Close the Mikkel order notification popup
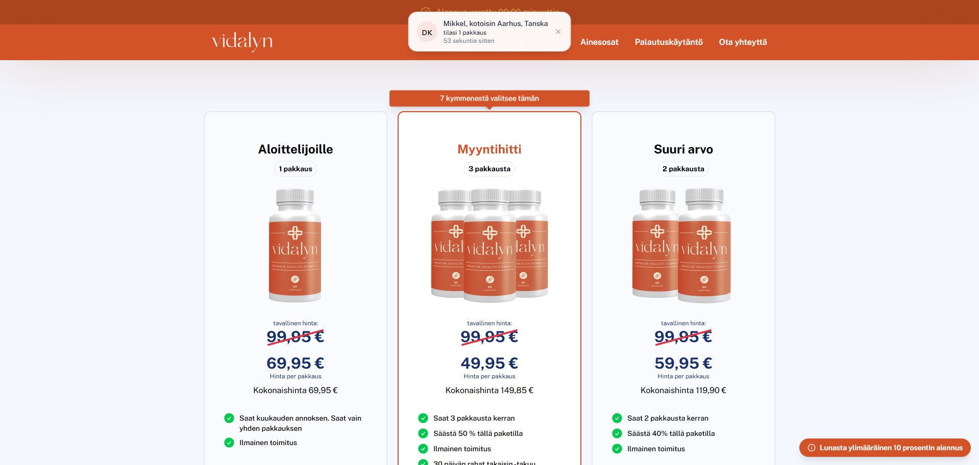 558,32
